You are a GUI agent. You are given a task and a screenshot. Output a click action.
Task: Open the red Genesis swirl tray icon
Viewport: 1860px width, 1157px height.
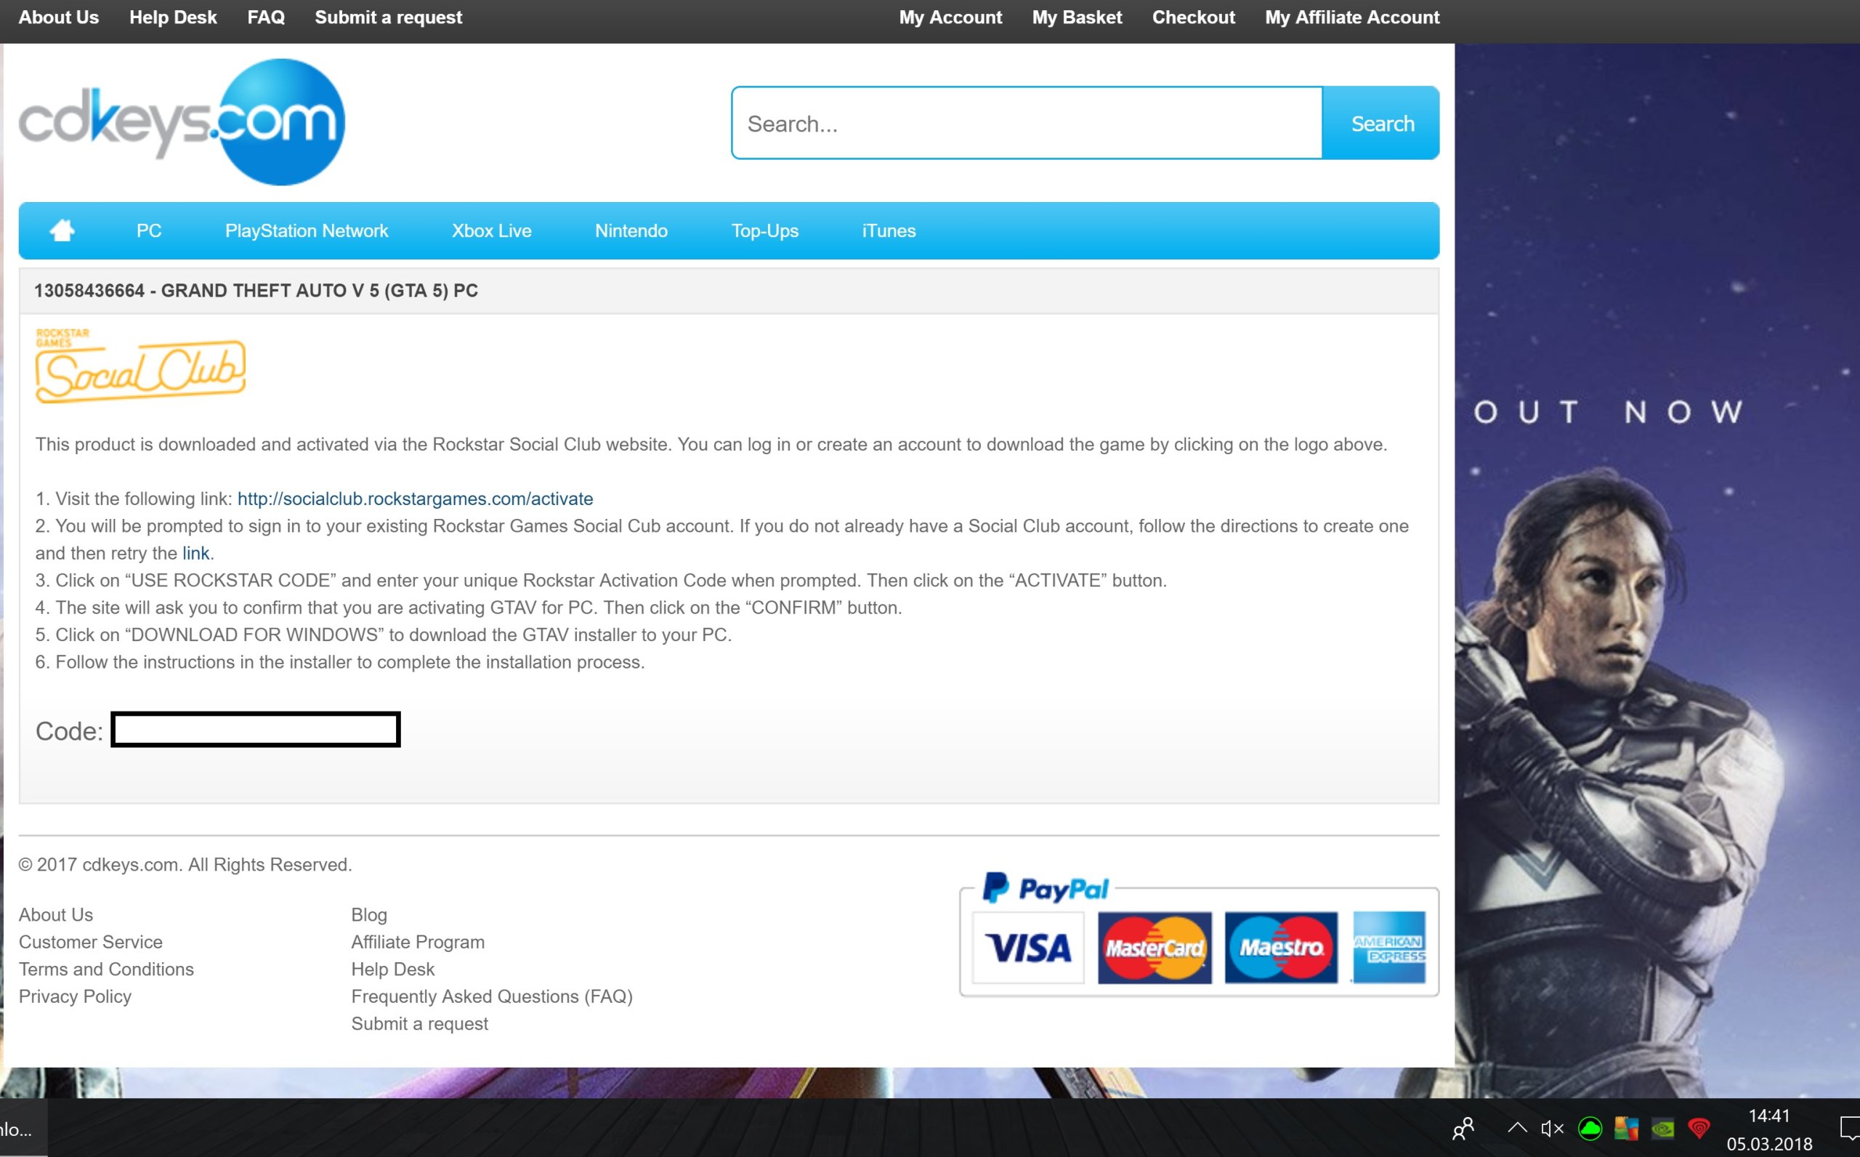point(1699,1129)
